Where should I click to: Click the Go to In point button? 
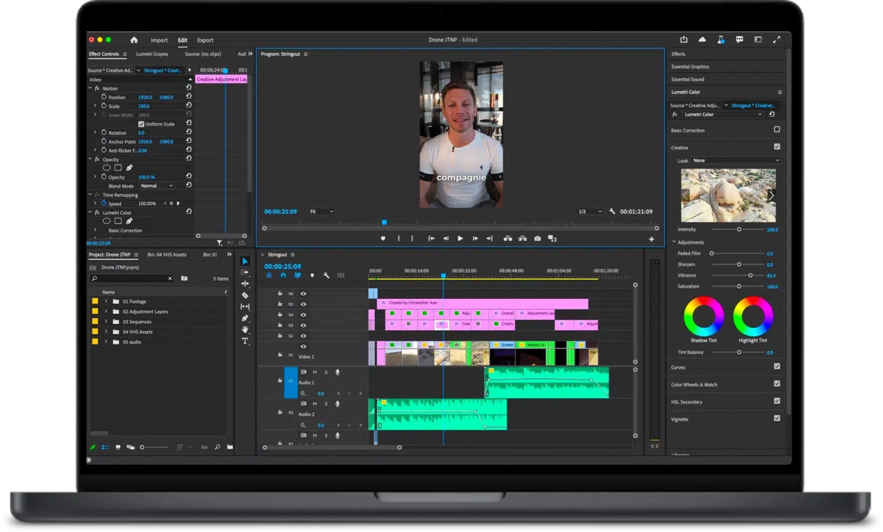pos(431,238)
